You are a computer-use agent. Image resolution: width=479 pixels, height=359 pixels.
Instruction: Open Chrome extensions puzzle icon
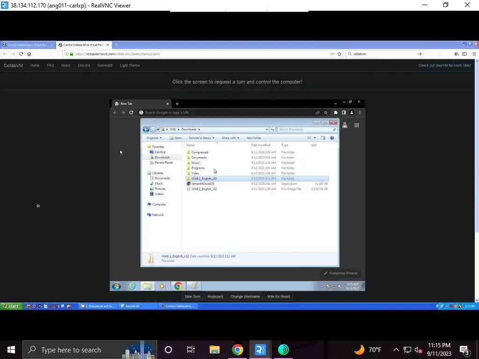point(335,113)
